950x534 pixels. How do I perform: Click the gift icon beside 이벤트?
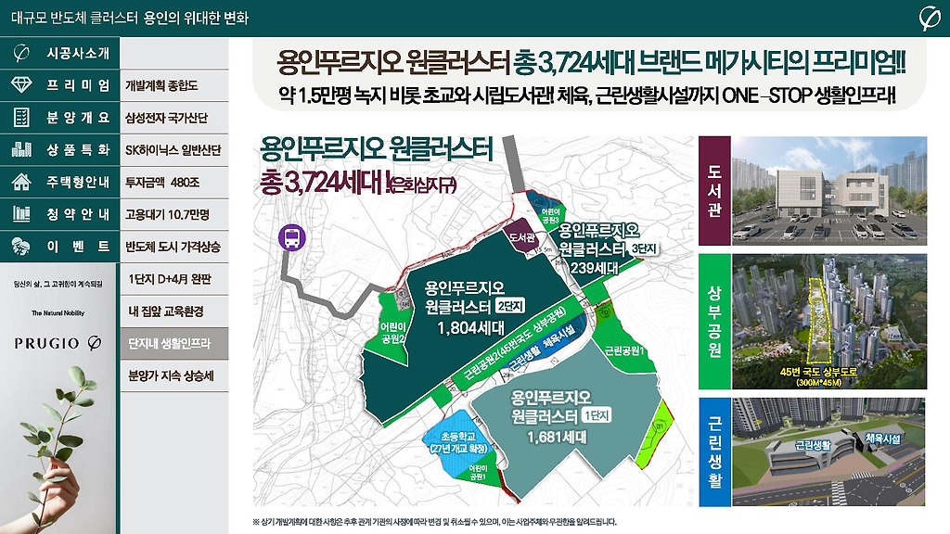point(21,246)
